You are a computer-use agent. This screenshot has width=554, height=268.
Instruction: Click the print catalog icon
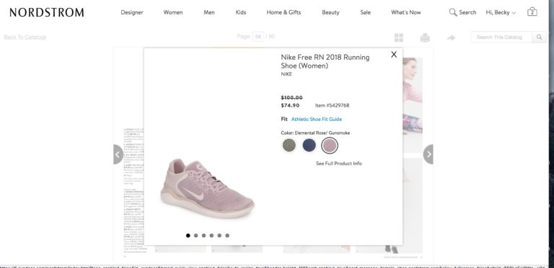pos(425,37)
